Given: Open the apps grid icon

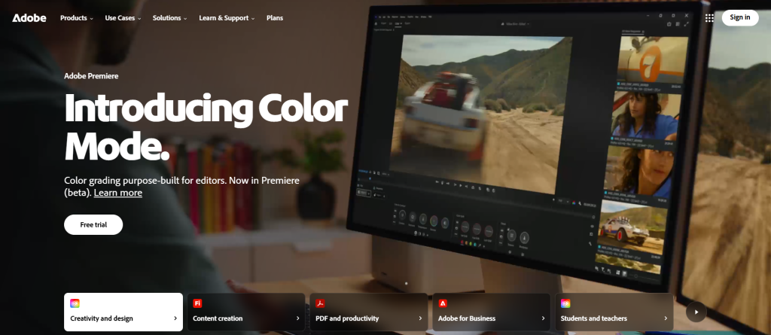Looking at the screenshot, I should pyautogui.click(x=709, y=17).
